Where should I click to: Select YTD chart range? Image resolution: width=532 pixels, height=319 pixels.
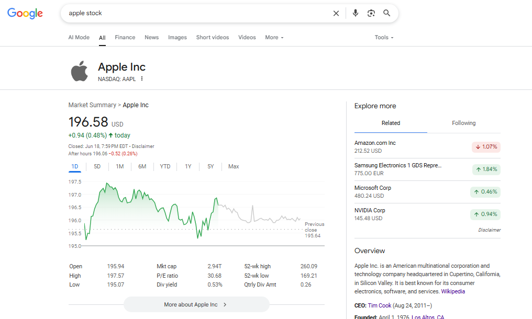tap(165, 166)
